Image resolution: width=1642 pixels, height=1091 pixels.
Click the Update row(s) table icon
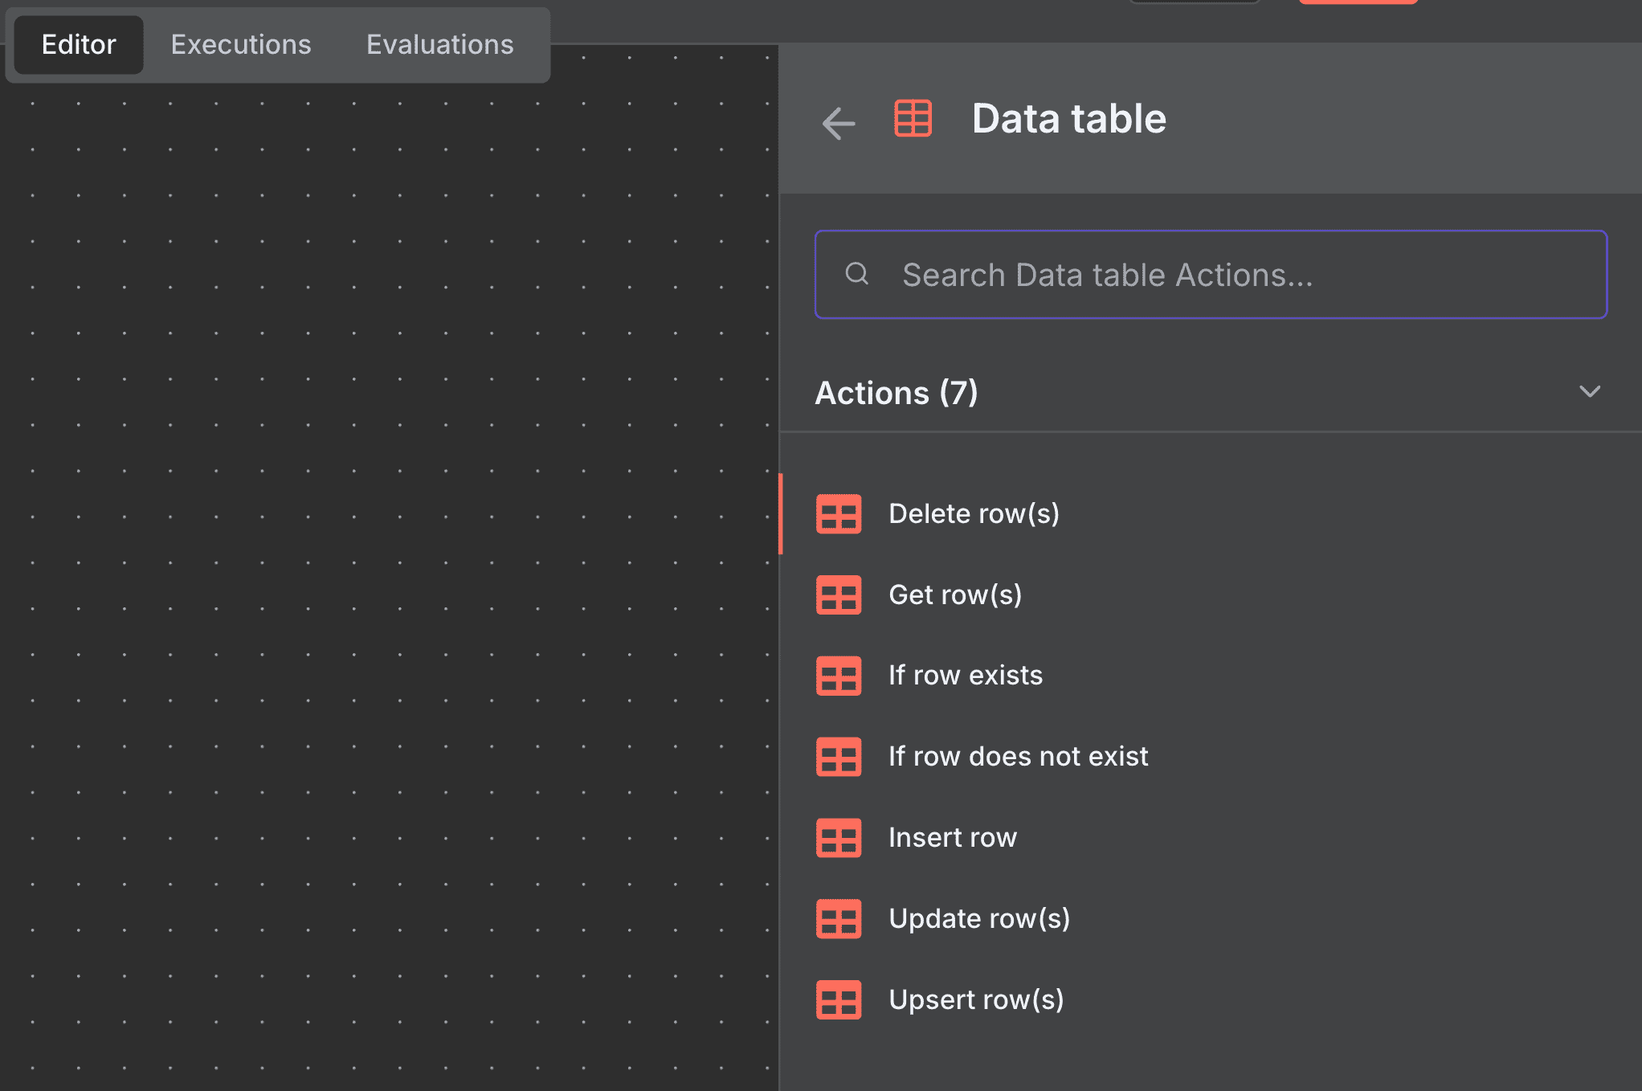(x=838, y=919)
